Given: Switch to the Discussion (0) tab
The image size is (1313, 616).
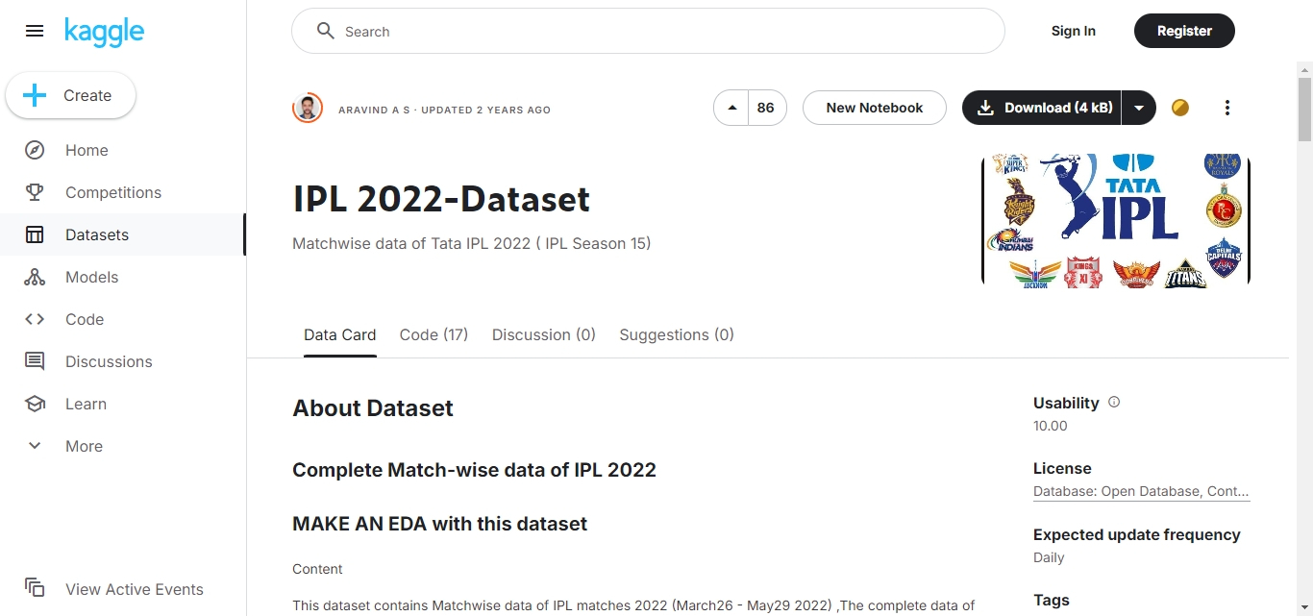Looking at the screenshot, I should point(544,334).
